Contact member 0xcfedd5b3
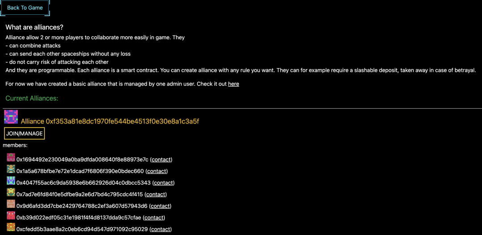 (161, 229)
